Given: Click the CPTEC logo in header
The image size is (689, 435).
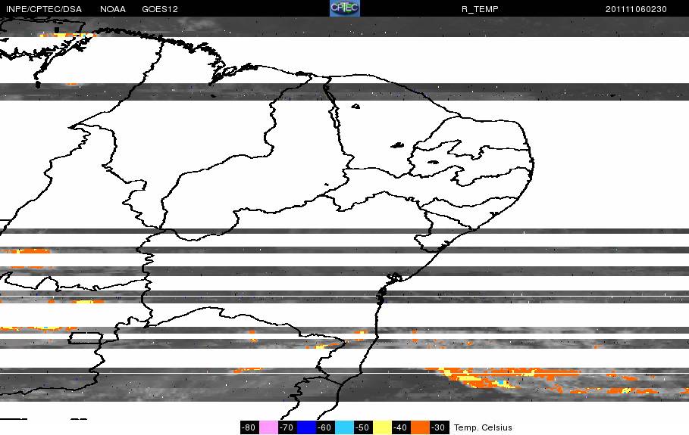Looking at the screenshot, I should point(345,8).
